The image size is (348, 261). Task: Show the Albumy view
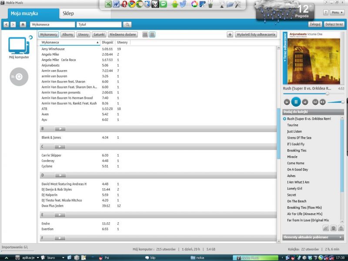67,34
